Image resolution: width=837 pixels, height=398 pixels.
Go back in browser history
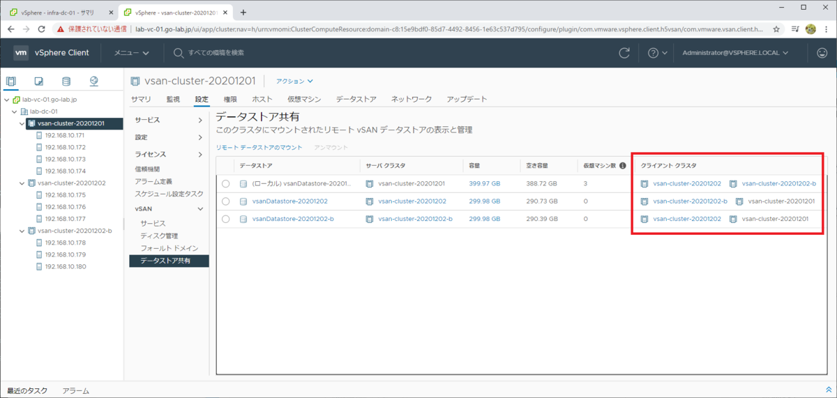[10, 29]
